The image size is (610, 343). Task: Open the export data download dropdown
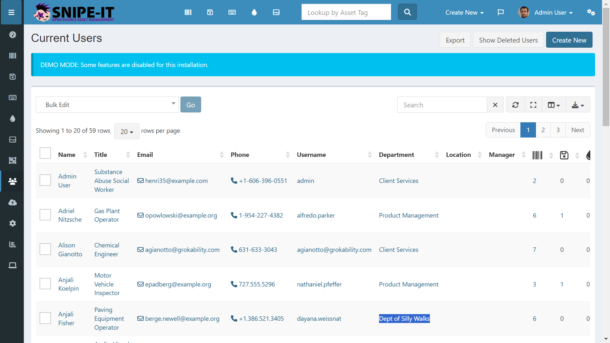pos(578,105)
